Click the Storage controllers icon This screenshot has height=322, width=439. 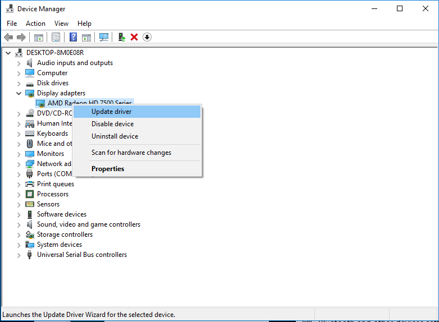(x=30, y=234)
